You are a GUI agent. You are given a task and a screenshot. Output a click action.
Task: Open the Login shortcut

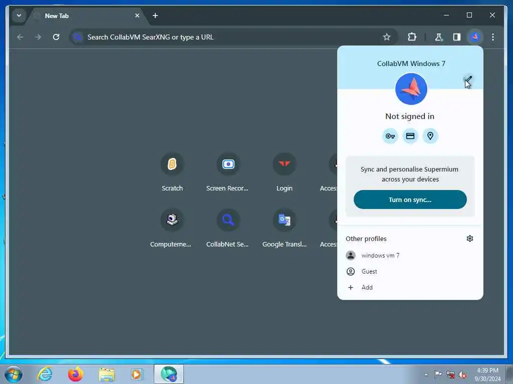tap(284, 172)
